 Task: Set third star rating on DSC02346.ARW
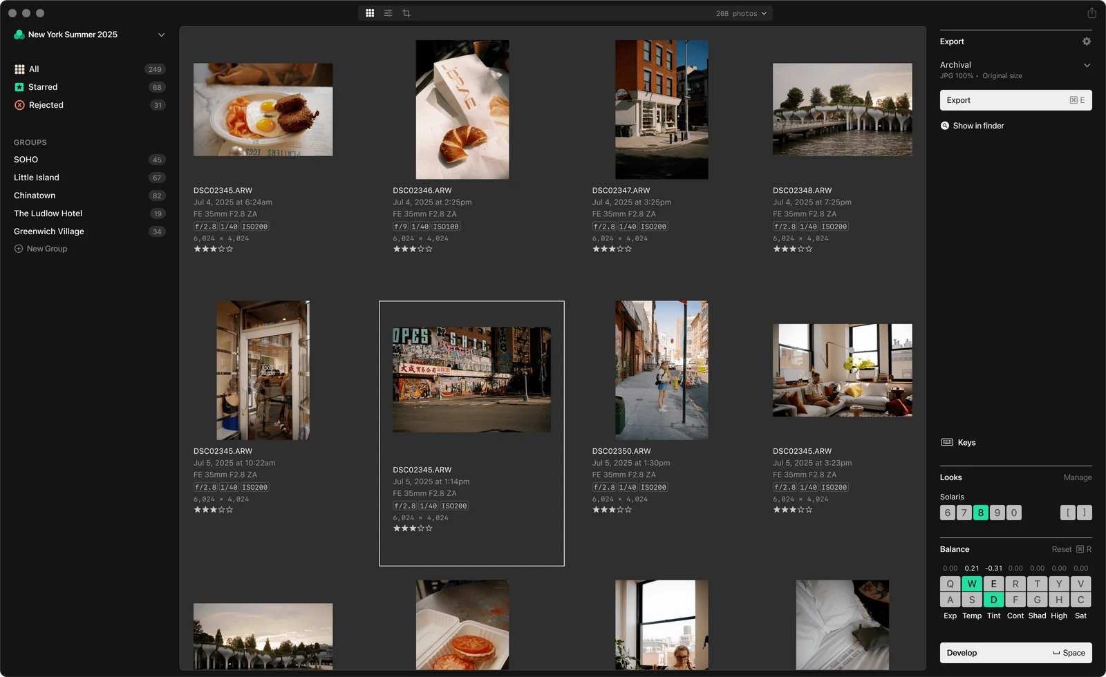[x=413, y=249]
